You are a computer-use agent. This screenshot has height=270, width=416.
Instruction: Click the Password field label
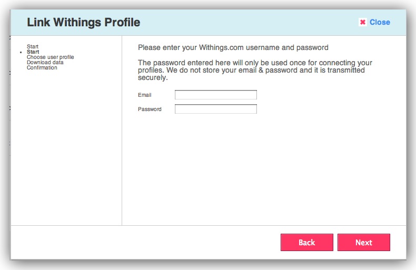point(150,109)
